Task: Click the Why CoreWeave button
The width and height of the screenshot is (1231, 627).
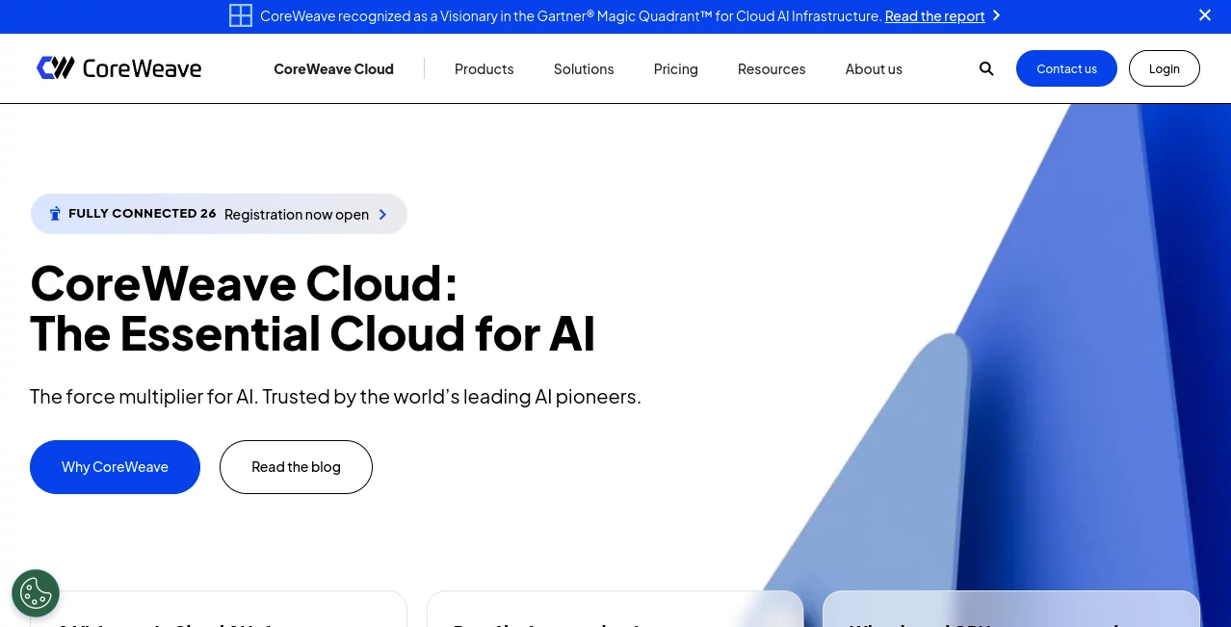Action: pyautogui.click(x=115, y=467)
